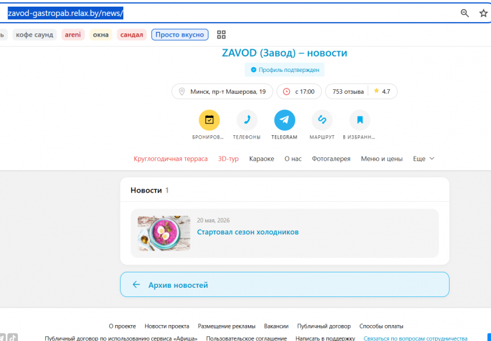Click the zoom magnifier in address bar
Viewport: 491px width, 341px height.
(465, 13)
